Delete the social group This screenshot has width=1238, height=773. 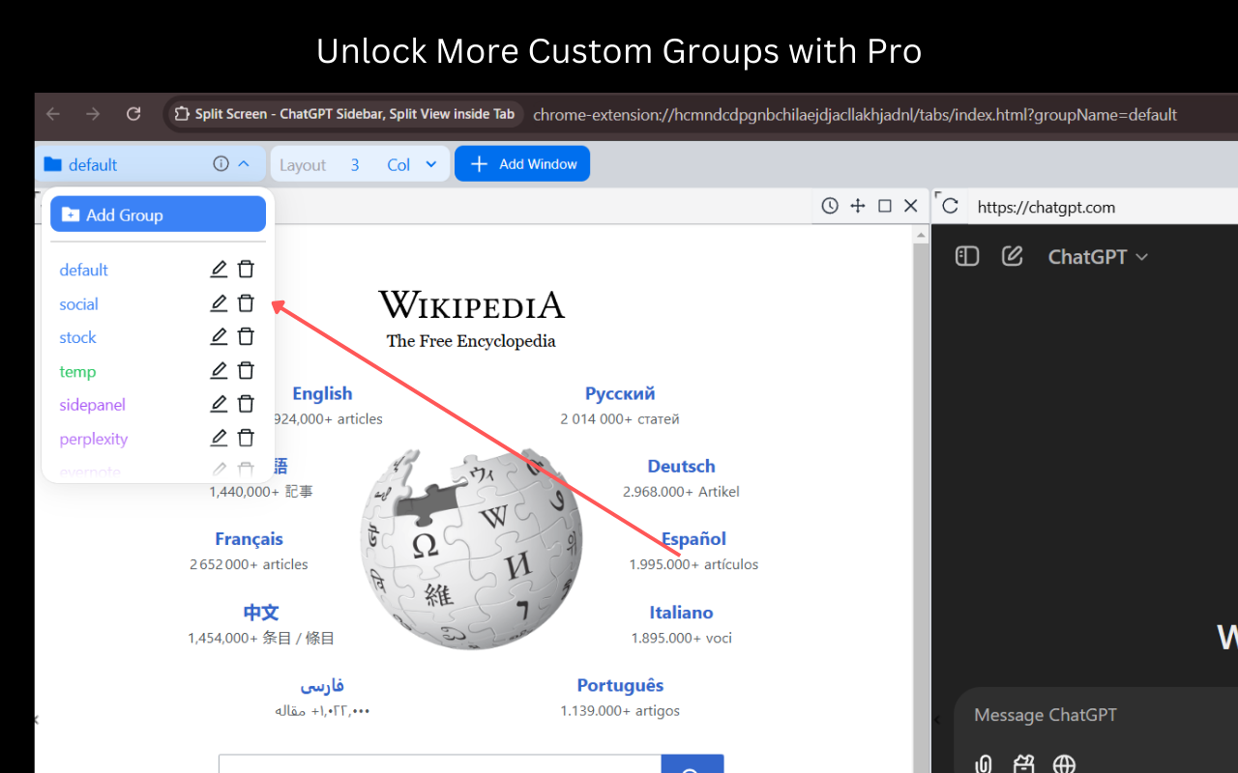(247, 303)
